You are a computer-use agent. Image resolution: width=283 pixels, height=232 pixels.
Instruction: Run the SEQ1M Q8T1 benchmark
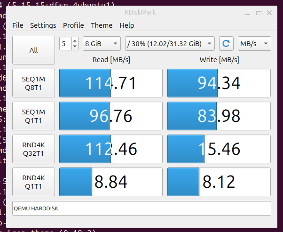click(33, 83)
